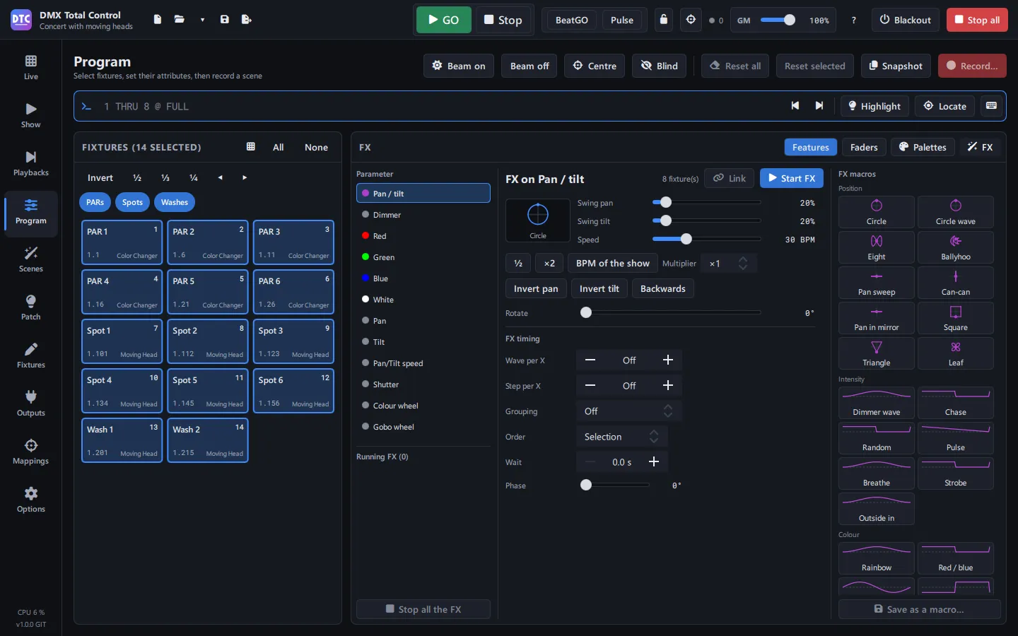Open the Patch section
This screenshot has height=636, width=1018.
(31, 308)
